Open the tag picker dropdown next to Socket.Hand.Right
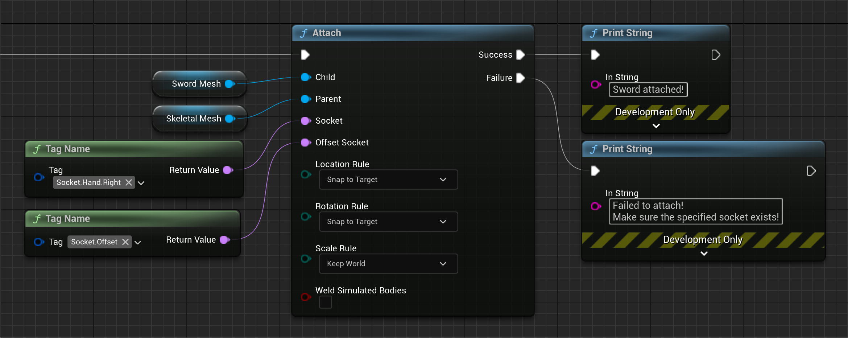Screen dimensions: 848x338 pos(141,182)
